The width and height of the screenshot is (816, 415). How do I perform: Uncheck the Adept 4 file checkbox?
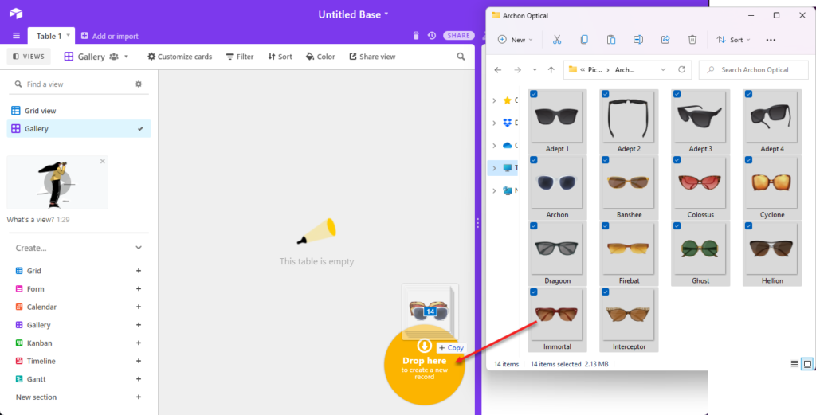[x=748, y=94]
